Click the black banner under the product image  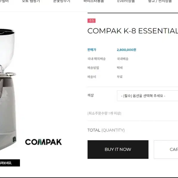pyautogui.click(x=10, y=163)
